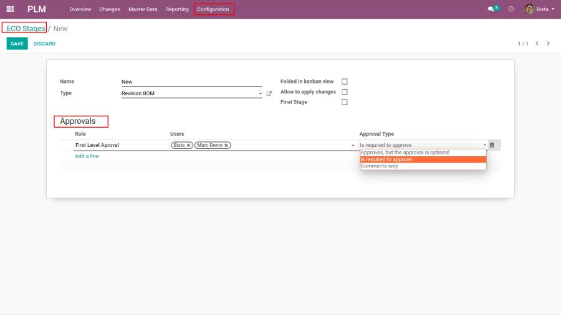This screenshot has height=315, width=561.
Task: Click the clock activities icon
Action: click(511, 9)
